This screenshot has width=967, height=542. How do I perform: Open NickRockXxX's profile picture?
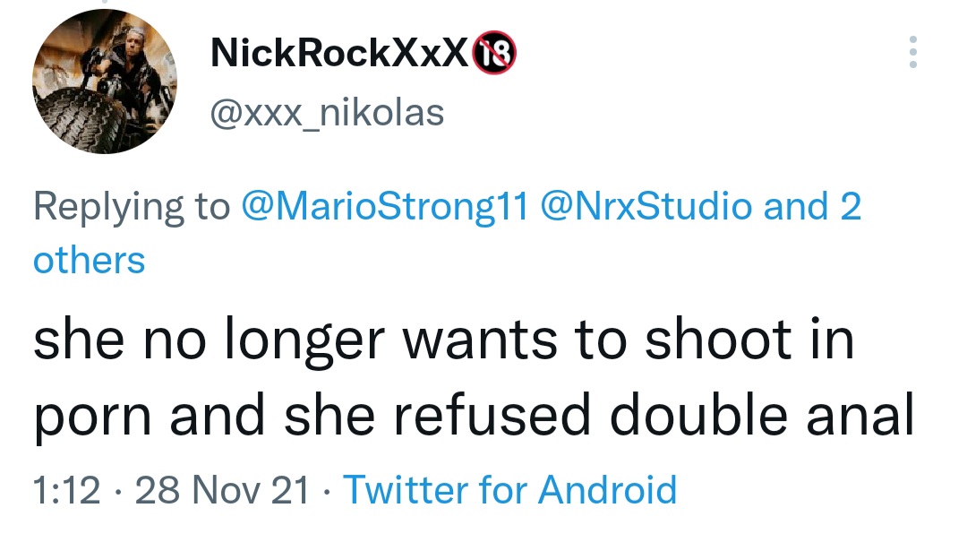105,82
